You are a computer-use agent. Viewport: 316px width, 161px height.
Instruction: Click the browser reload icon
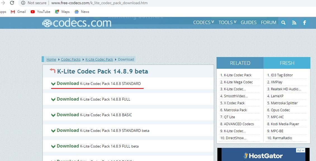[12, 3]
